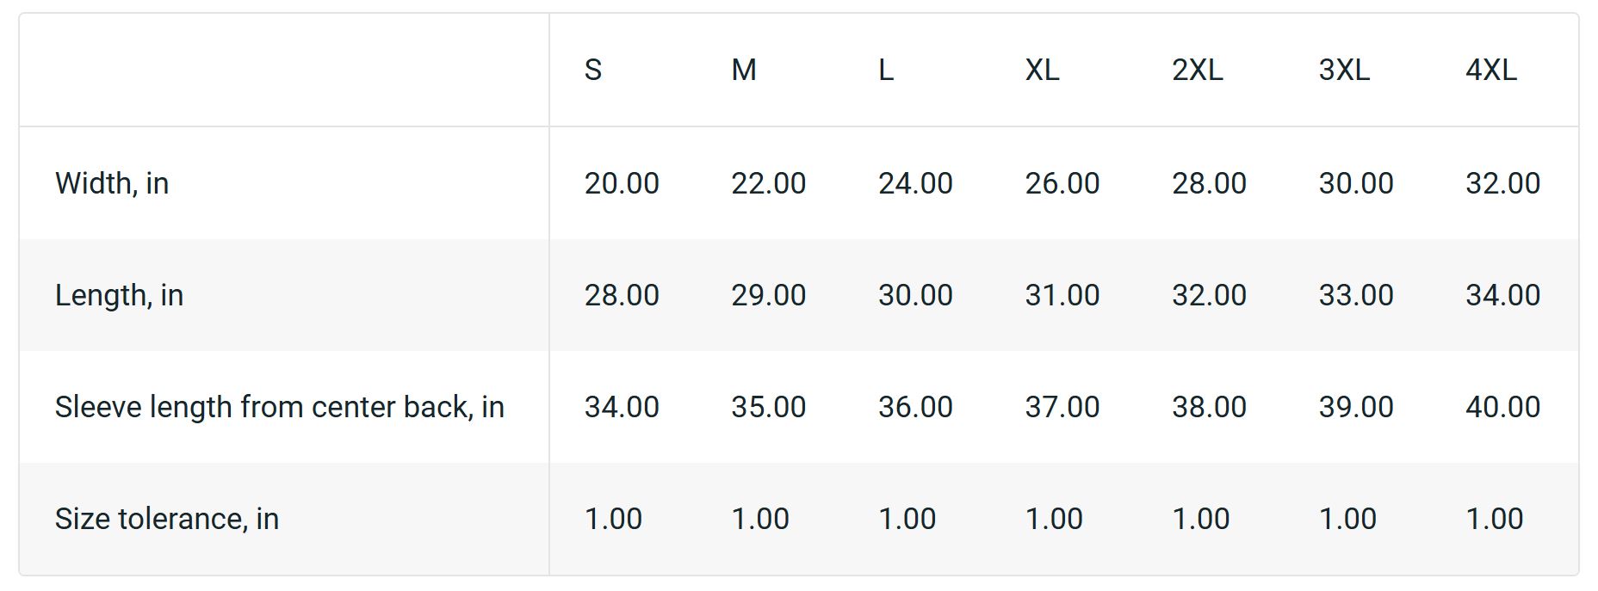The width and height of the screenshot is (1598, 591).
Task: Click the S size column header
Action: (x=593, y=70)
